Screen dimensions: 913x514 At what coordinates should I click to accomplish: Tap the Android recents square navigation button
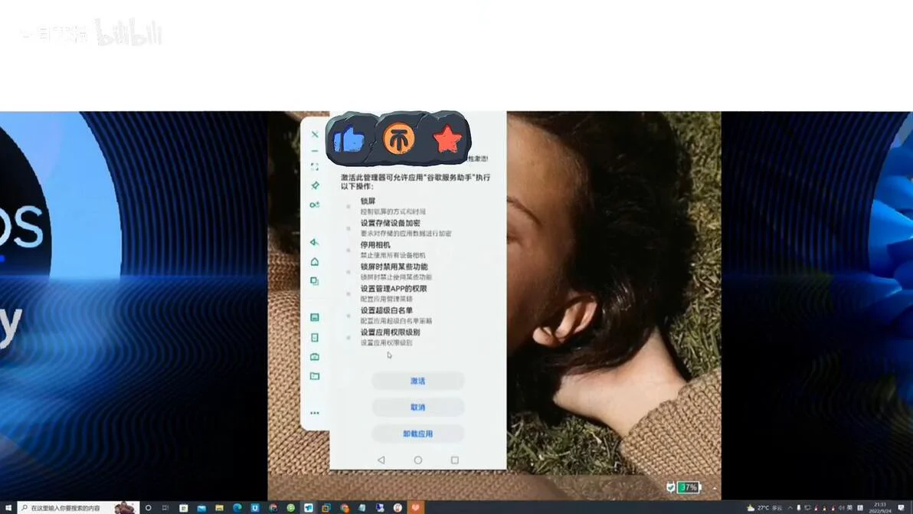(455, 460)
